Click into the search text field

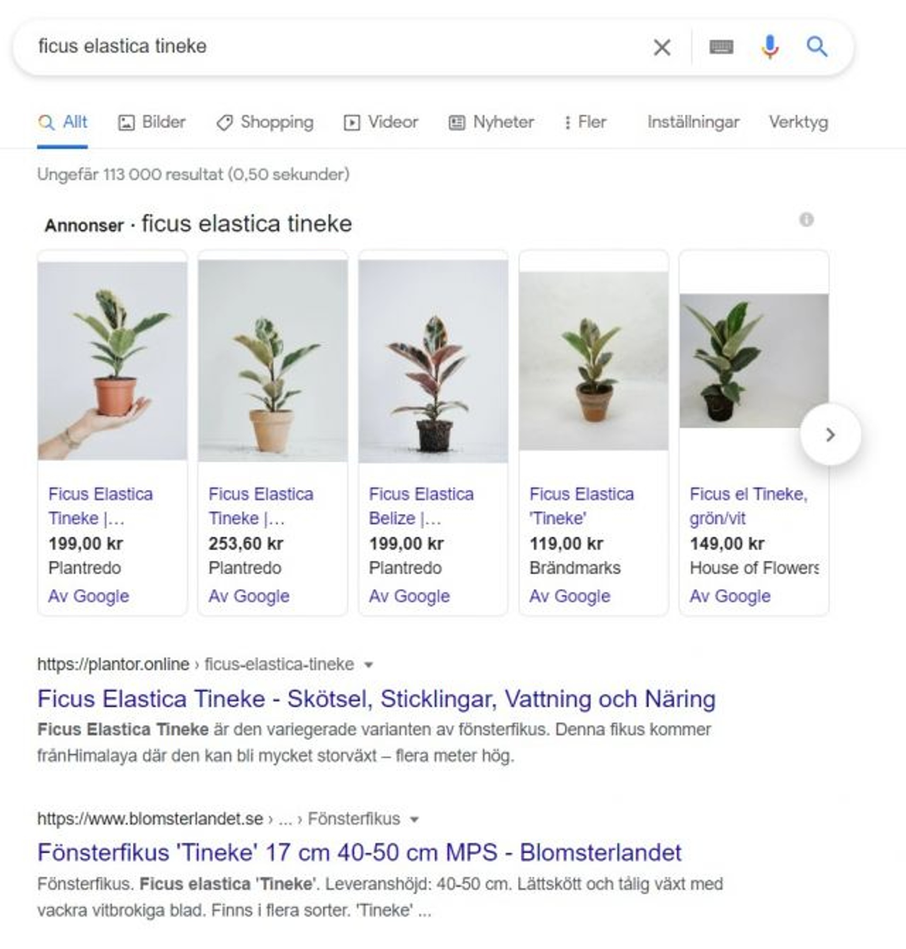click(338, 47)
